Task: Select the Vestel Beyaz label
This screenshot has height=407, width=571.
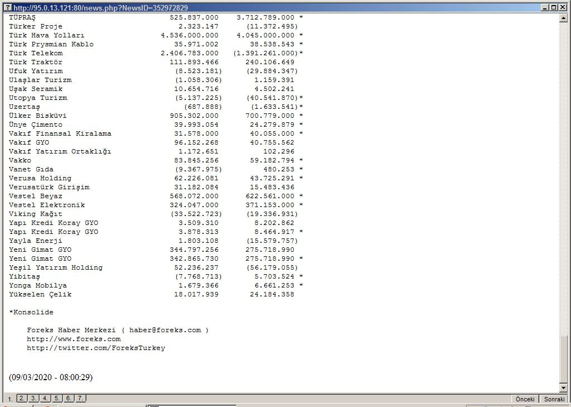Action: 36,196
